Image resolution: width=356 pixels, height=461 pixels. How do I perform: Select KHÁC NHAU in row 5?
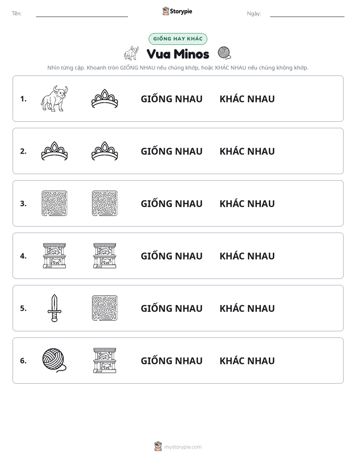coord(247,308)
